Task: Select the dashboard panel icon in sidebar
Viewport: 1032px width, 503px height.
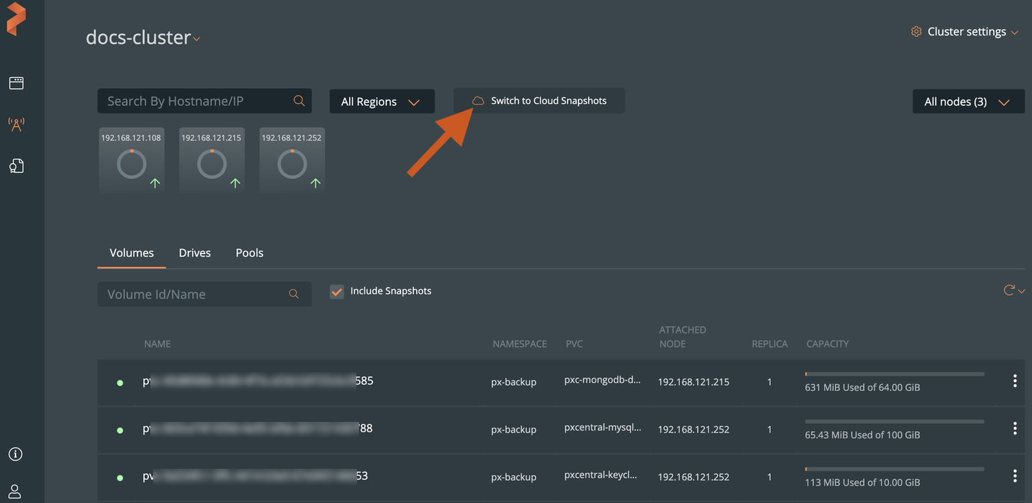Action: tap(15, 82)
